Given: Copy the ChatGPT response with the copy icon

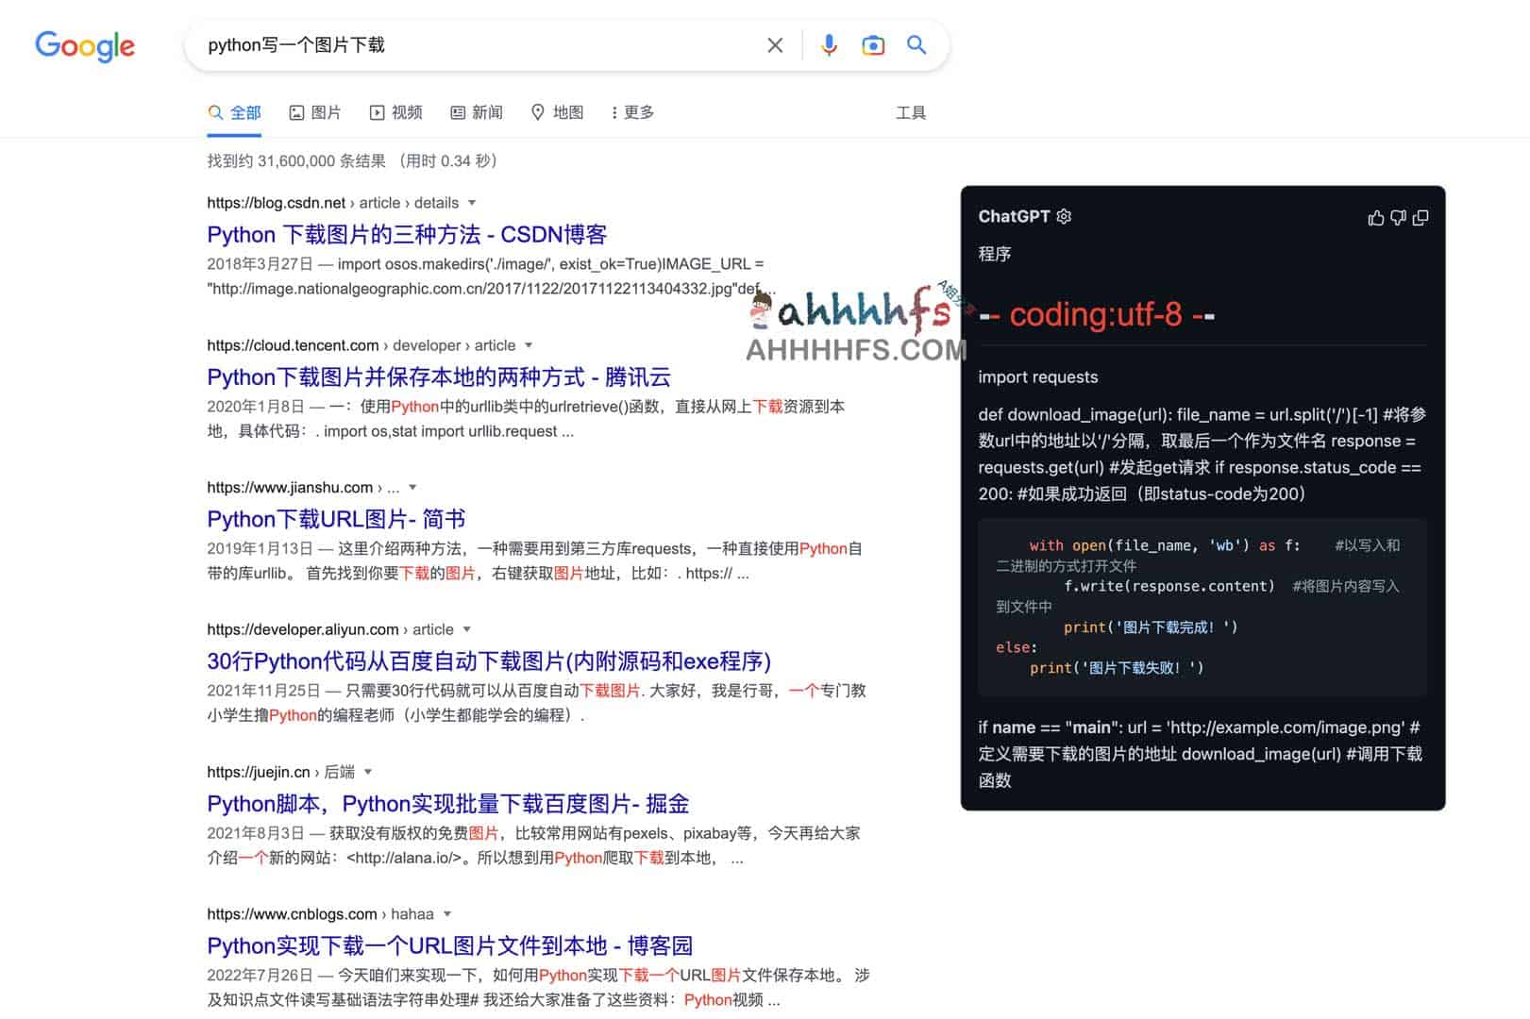Looking at the screenshot, I should 1421,216.
